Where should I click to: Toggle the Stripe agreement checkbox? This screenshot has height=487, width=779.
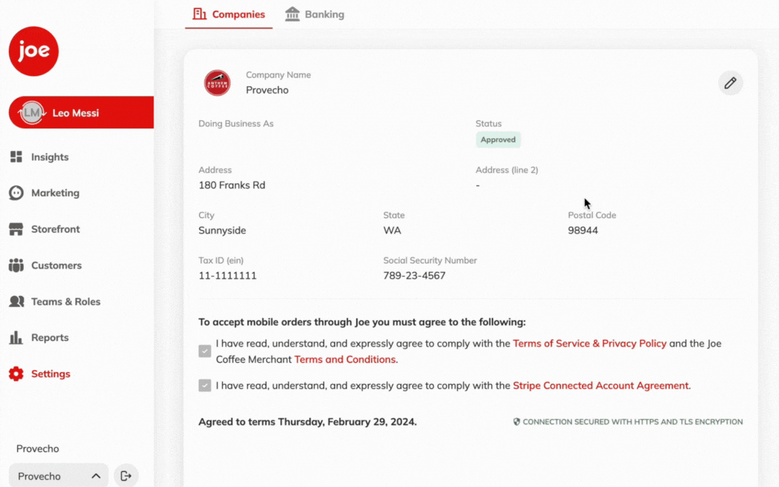(205, 386)
